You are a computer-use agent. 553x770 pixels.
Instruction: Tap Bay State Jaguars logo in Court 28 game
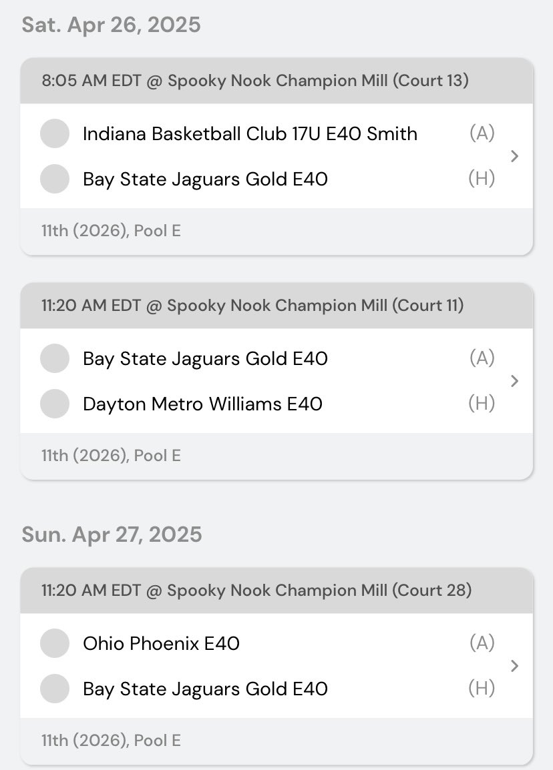tap(55, 689)
